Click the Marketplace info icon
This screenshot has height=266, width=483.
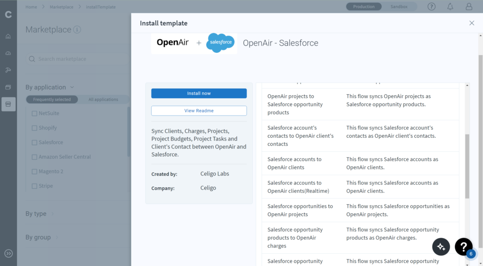point(77,30)
